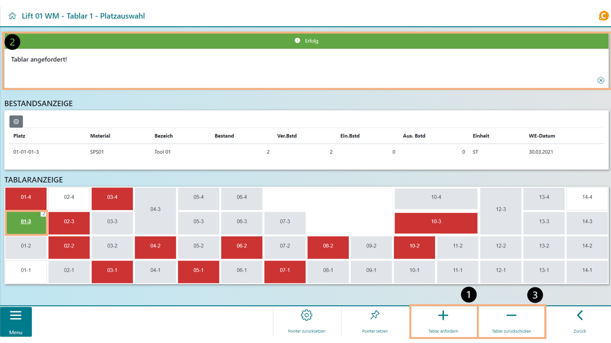Viewport: 611px width, 343px height.
Task: Go back with the Zurück arrow
Action: (x=579, y=316)
